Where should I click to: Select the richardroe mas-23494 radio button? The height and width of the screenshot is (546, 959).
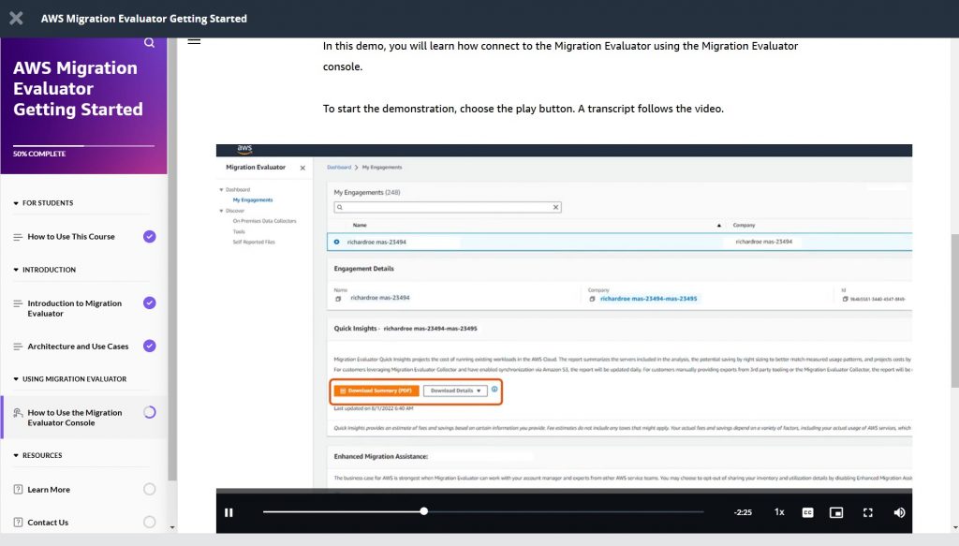click(x=336, y=243)
